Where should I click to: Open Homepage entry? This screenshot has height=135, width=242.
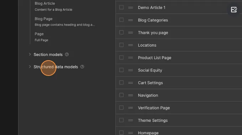(x=148, y=133)
